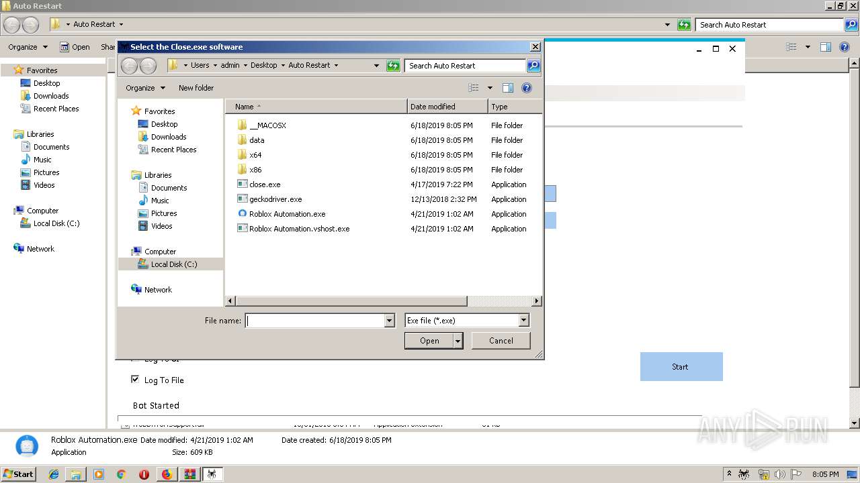This screenshot has width=860, height=483.
Task: Uncheck the Log To File option
Action: coord(135,380)
